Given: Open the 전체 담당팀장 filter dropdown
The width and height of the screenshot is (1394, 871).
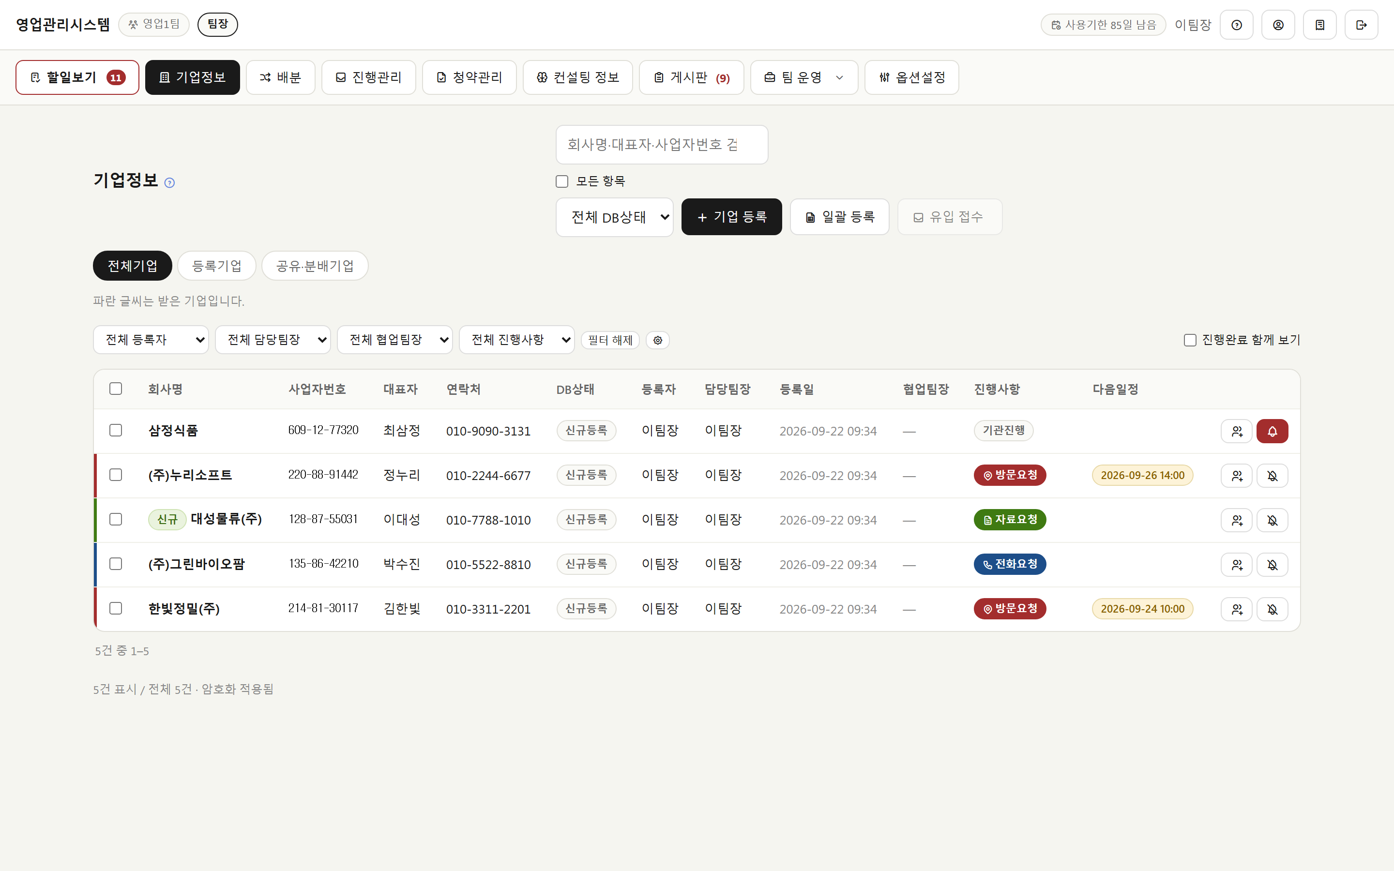Looking at the screenshot, I should pos(273,340).
